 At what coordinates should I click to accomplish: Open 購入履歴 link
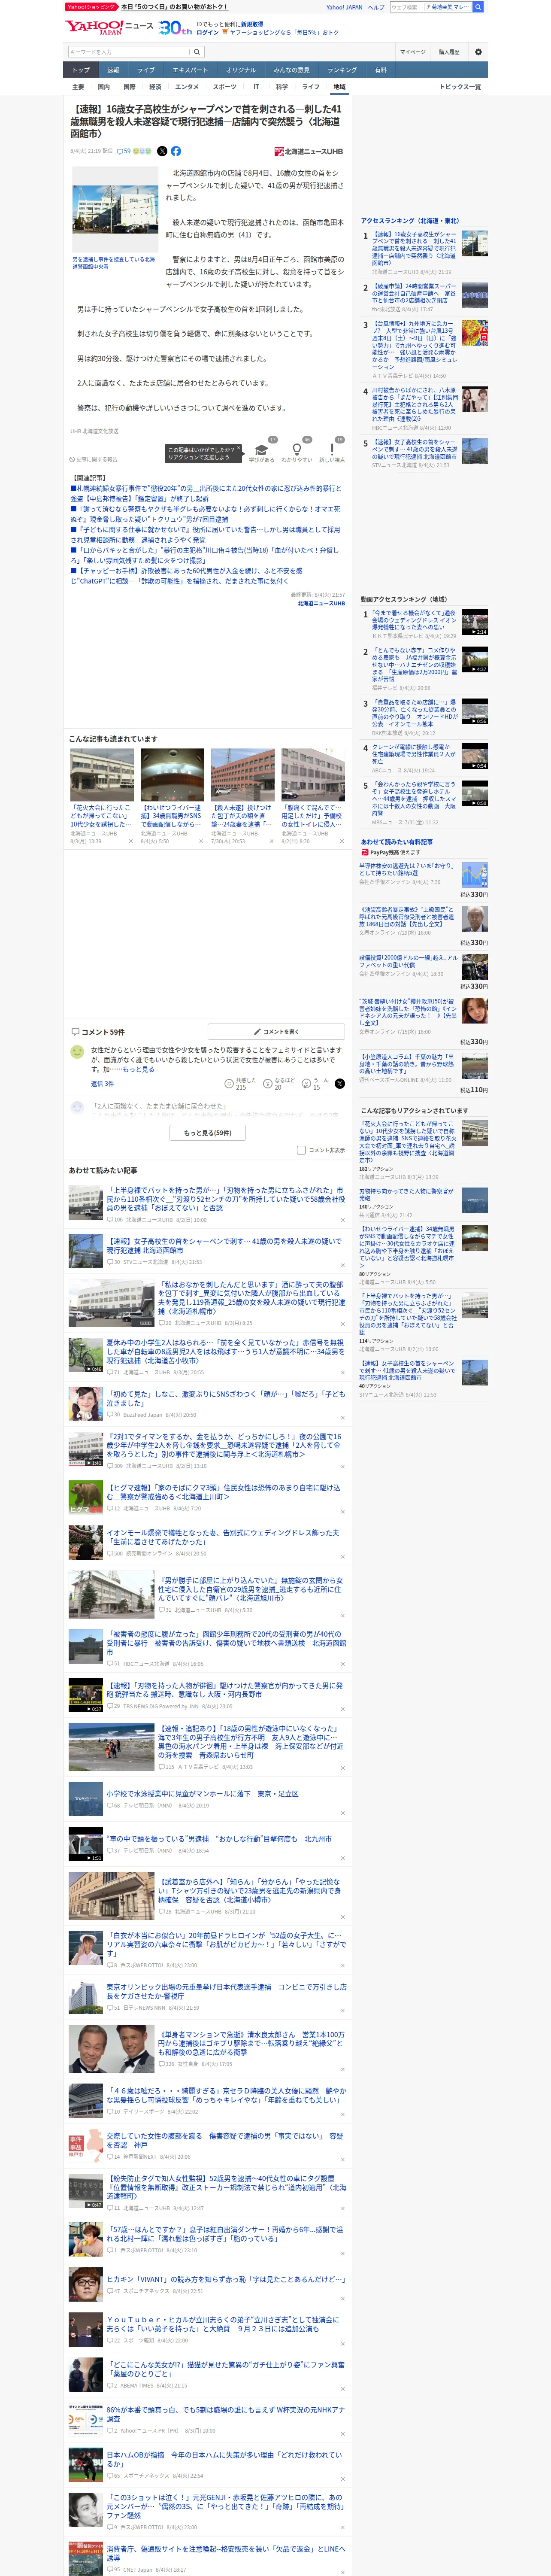click(x=449, y=52)
